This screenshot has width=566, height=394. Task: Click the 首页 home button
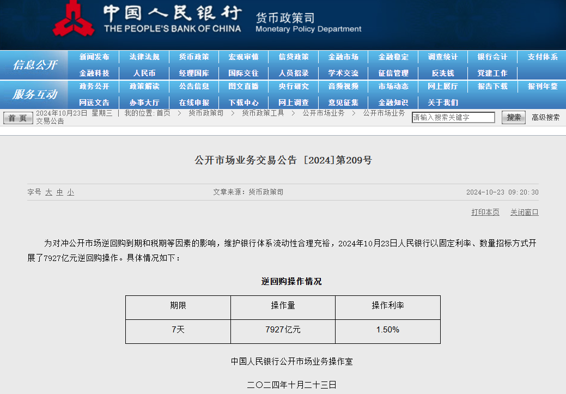tap(18, 118)
